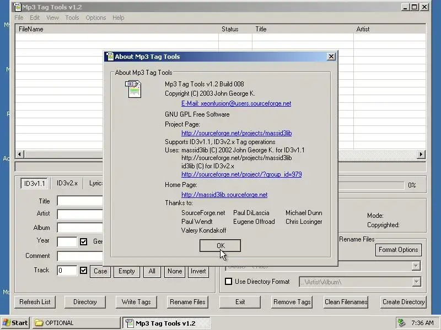The height and width of the screenshot is (330, 441).
Task: Click the 7:36 AM clock
Action: tap(422, 323)
